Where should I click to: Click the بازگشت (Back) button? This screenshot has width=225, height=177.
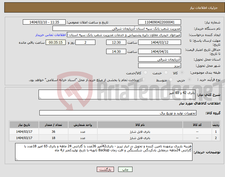[105, 169]
